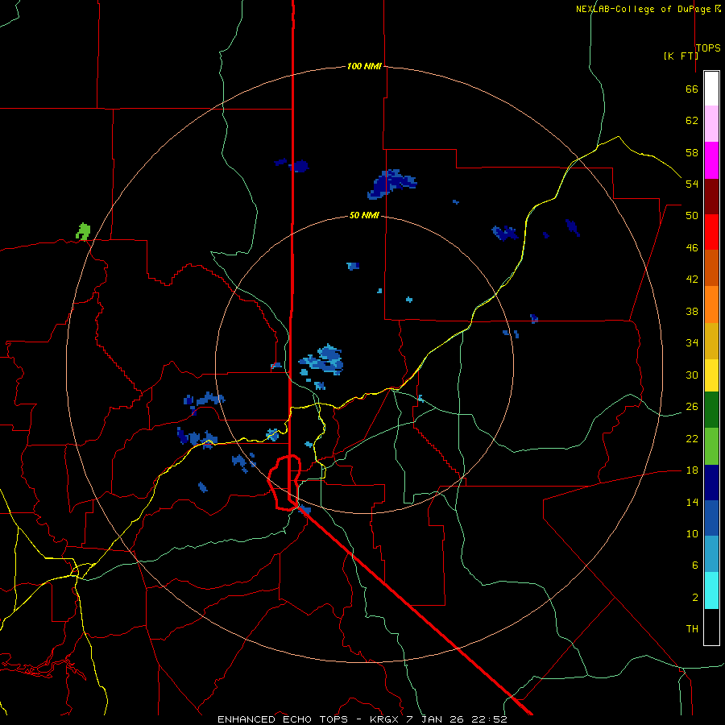Click the "NEXLAB-College of DuPage" credit text
The height and width of the screenshot is (725, 725).
coord(643,9)
